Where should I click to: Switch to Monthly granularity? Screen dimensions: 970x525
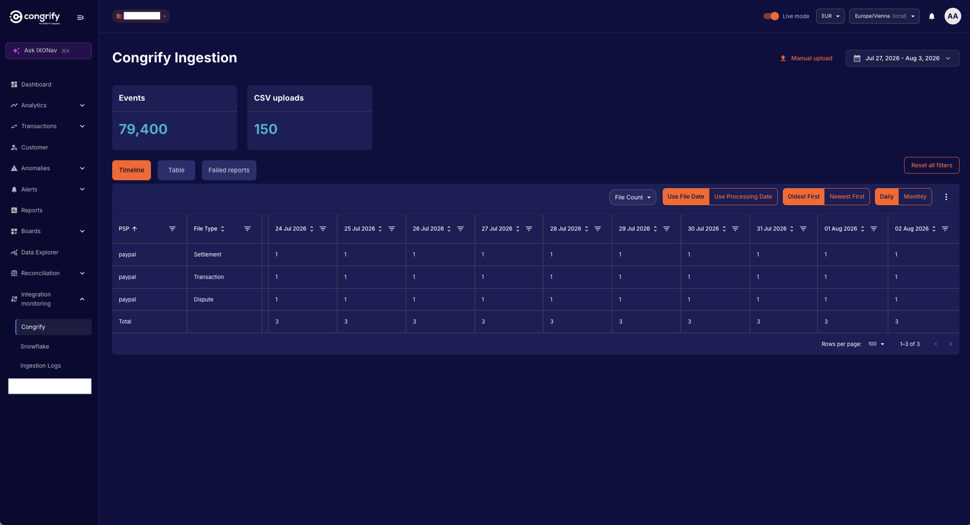(x=915, y=197)
